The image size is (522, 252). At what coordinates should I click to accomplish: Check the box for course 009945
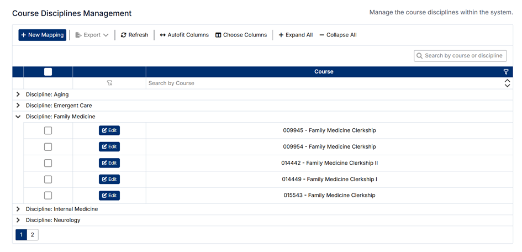pos(48,130)
